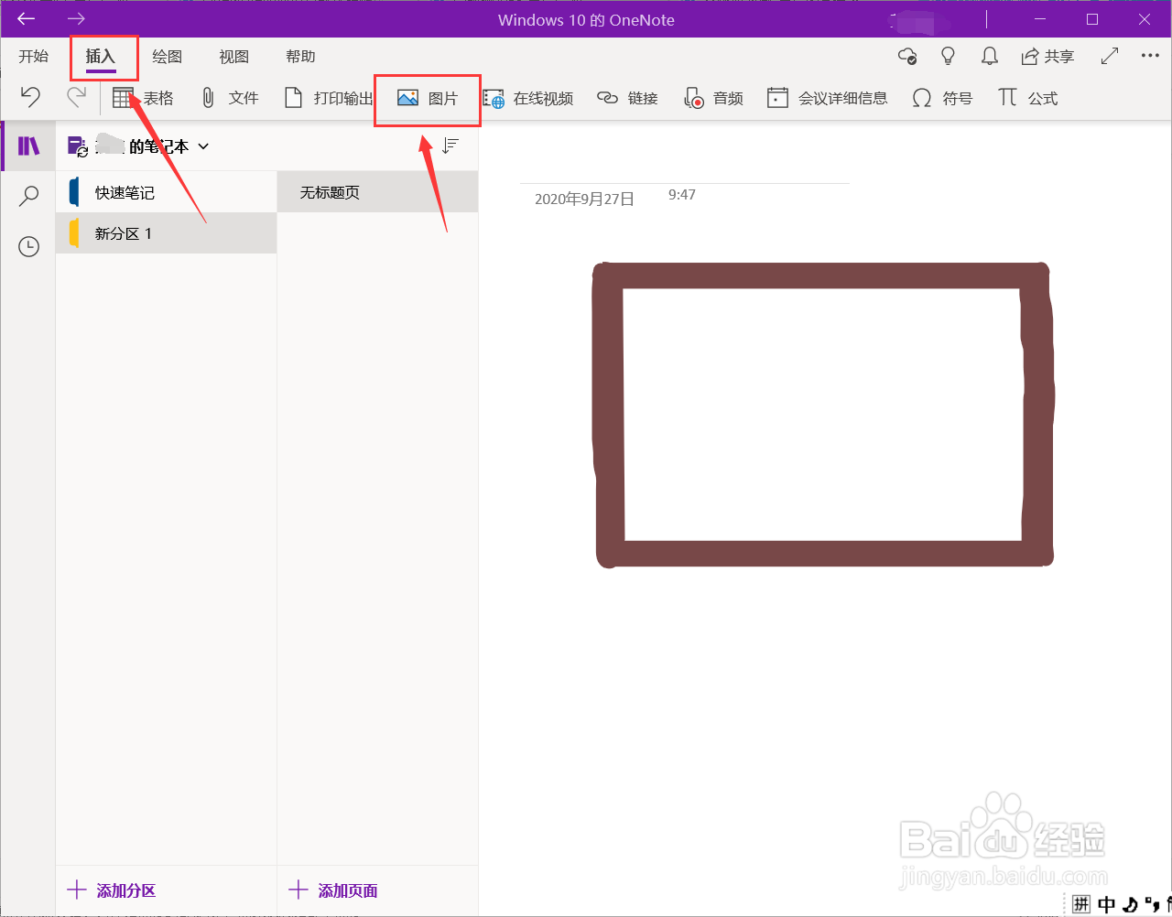Insert a printout (打印输出)

point(329,98)
